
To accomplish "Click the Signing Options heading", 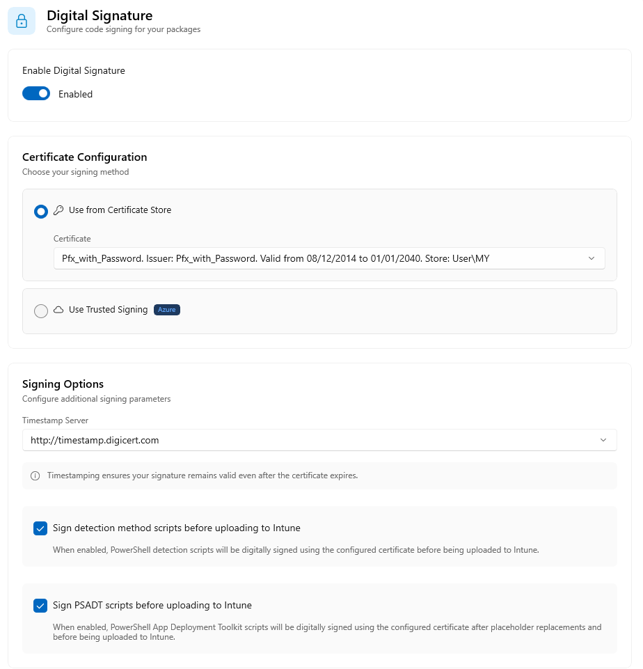I will (63, 384).
